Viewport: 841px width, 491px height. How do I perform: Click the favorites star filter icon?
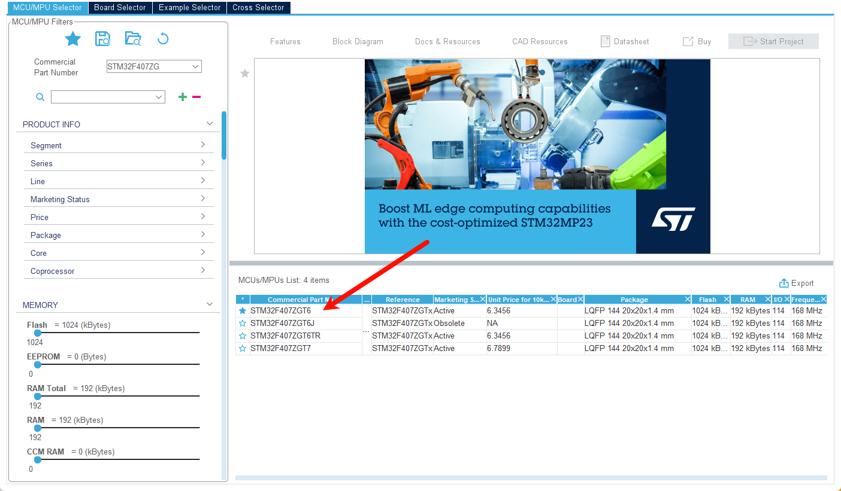(x=73, y=39)
